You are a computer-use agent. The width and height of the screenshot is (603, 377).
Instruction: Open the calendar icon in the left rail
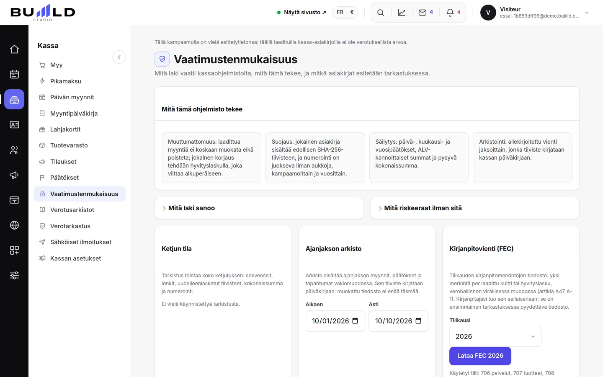pos(14,74)
